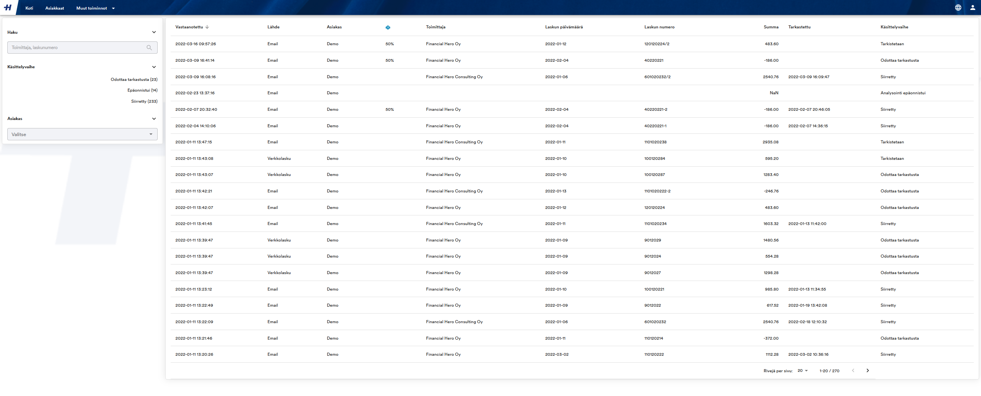This screenshot has width=981, height=396.
Task: Filter by Odottaa tarkastusta (23)
Action: point(134,80)
